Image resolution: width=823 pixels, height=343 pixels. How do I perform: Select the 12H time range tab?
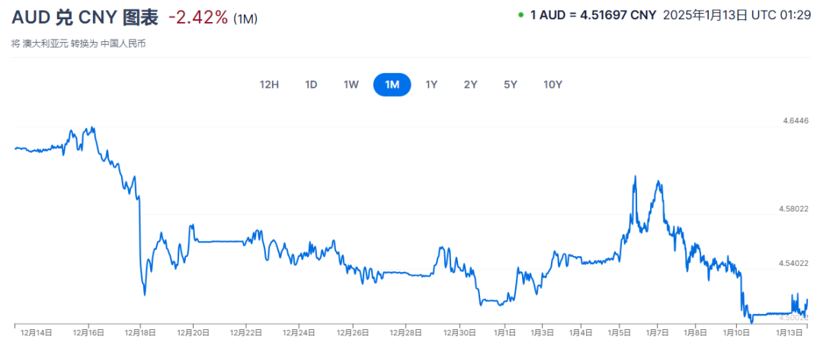(269, 85)
